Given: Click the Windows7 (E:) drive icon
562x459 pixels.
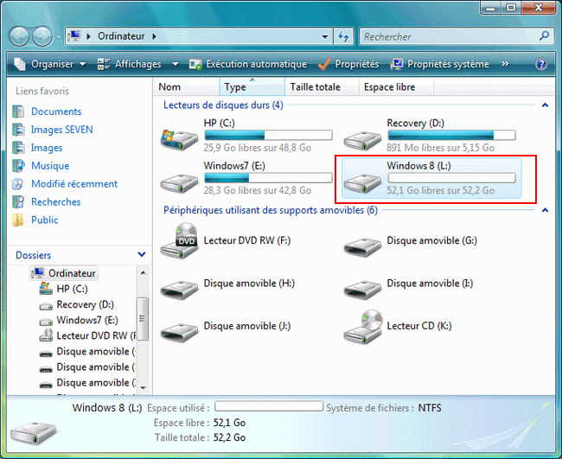Looking at the screenshot, I should click(179, 179).
